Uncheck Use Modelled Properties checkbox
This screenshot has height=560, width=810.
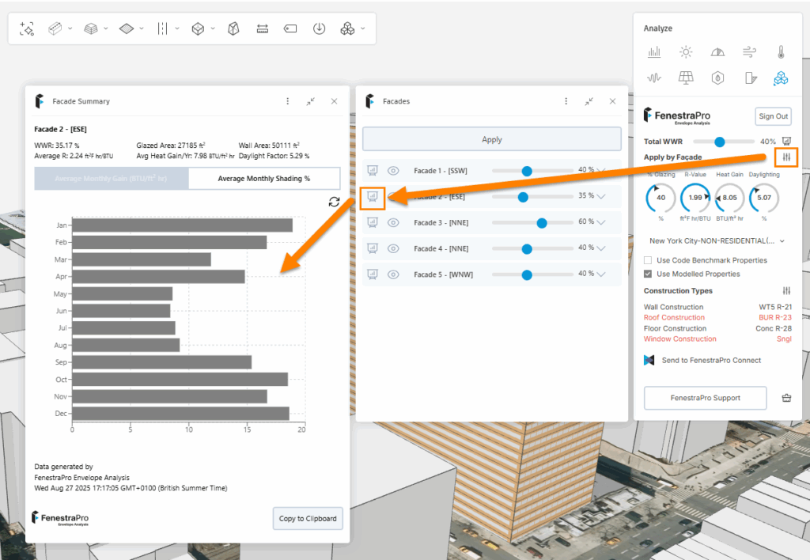point(648,274)
